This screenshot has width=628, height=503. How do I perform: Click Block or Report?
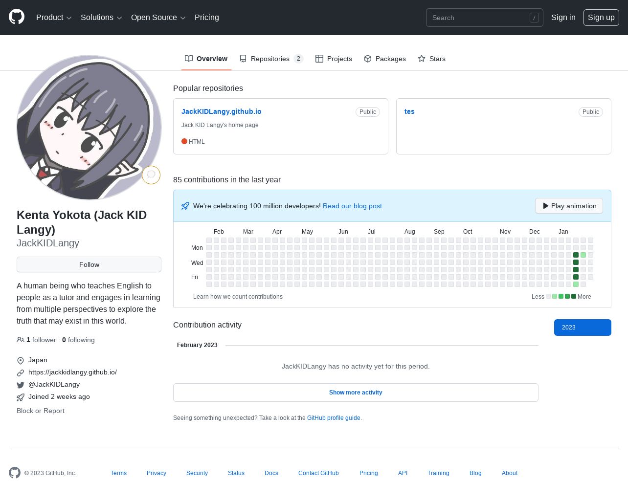(41, 411)
